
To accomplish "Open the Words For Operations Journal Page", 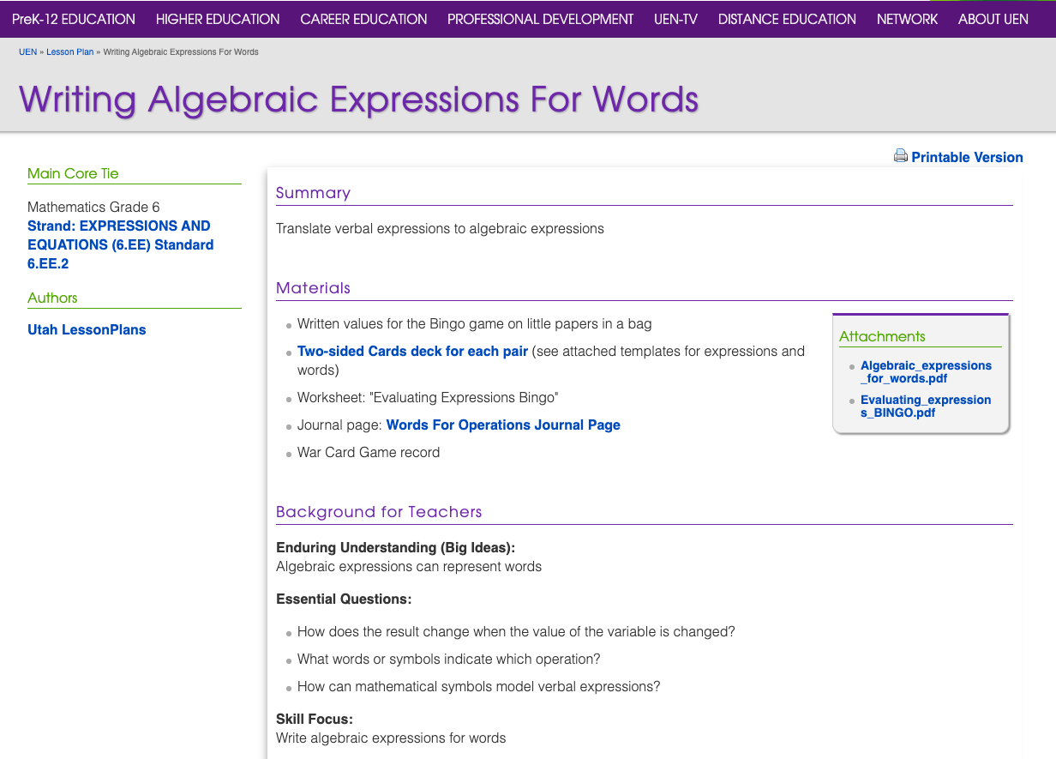I will point(503,425).
